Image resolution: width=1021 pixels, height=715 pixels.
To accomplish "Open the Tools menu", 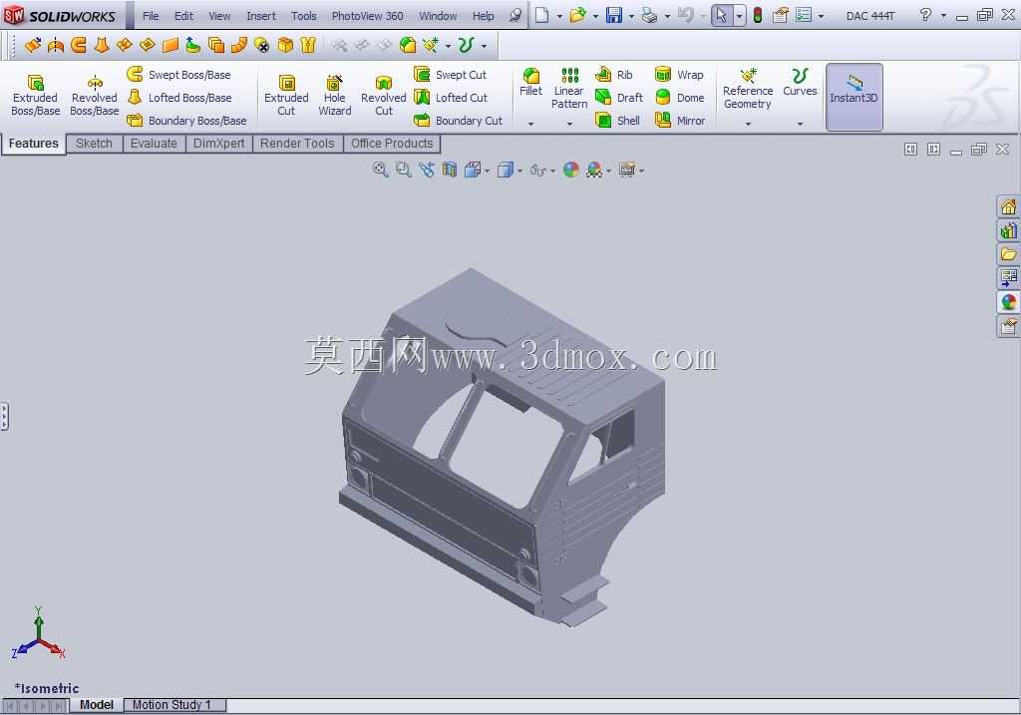I will [x=303, y=16].
